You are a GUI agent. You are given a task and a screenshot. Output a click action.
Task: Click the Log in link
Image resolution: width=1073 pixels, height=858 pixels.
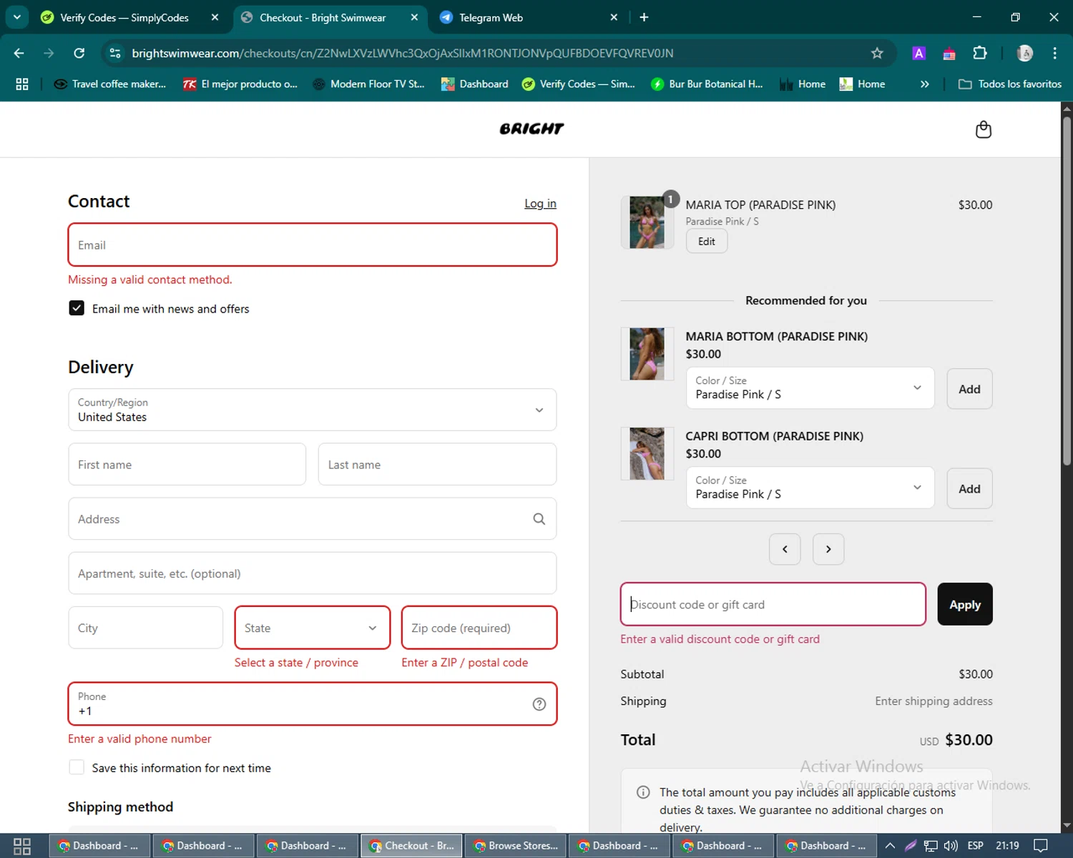click(x=540, y=204)
